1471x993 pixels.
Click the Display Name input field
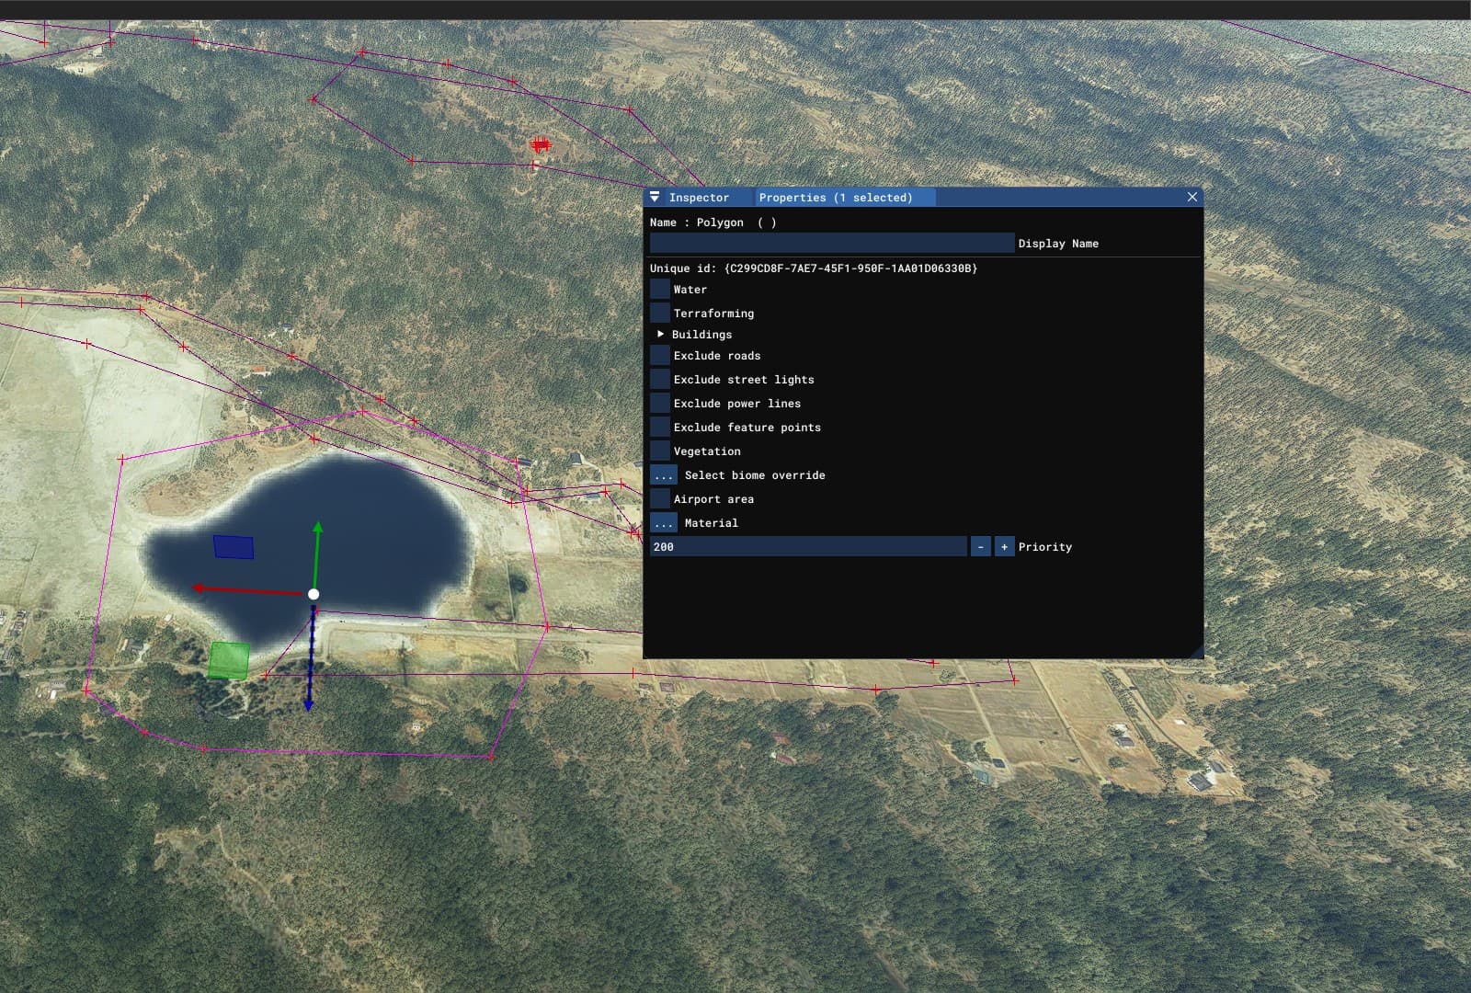pos(831,243)
